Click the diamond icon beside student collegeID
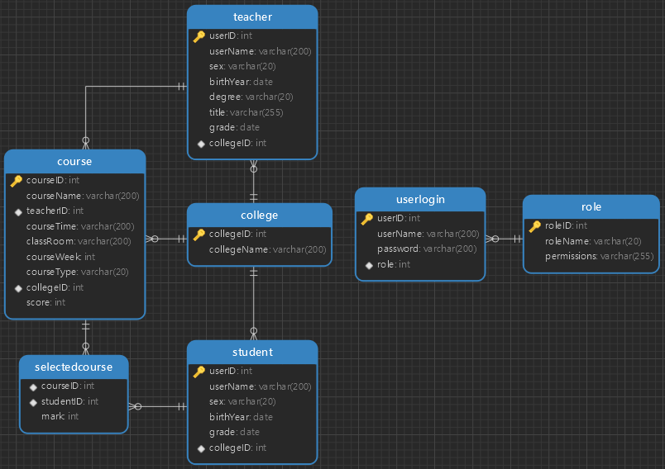665x469 pixels. click(x=201, y=448)
